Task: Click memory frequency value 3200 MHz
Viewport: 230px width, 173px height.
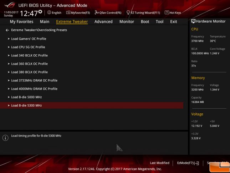Action: click(197, 90)
